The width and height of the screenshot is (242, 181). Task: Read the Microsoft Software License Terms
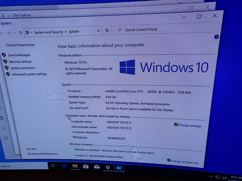pyautogui.click(x=128, y=152)
